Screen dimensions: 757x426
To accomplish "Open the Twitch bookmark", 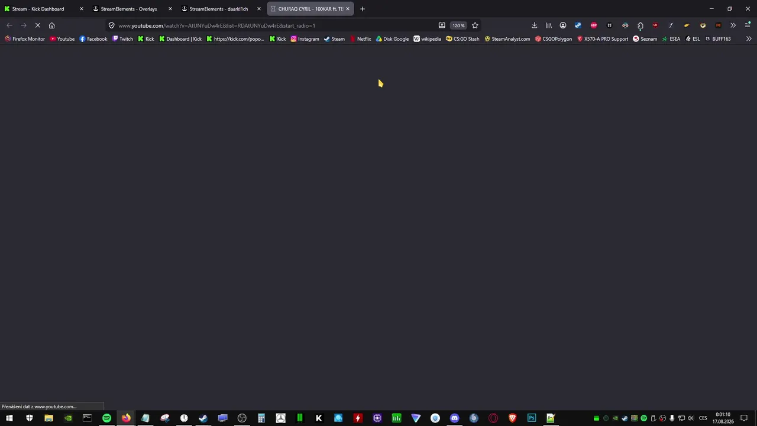I will (123, 39).
